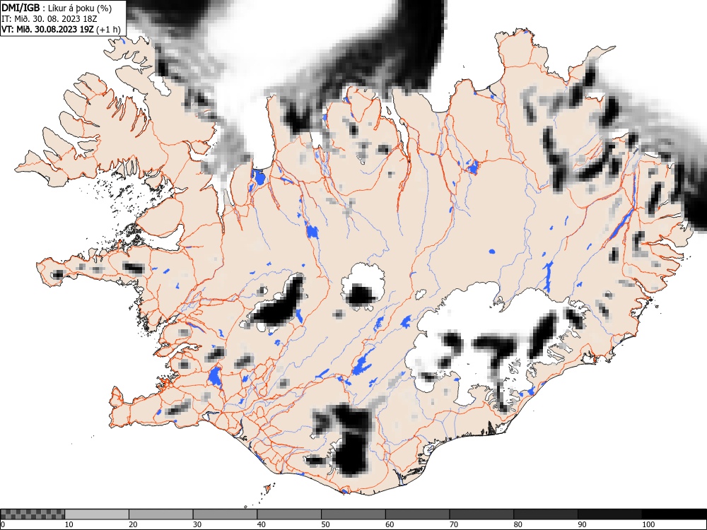The height and width of the screenshot is (530, 707).
Task: Click the legend label '50'
Action: click(325, 524)
